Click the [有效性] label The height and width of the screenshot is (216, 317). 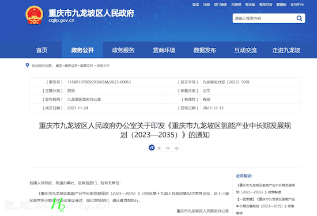pyautogui.click(x=190, y=100)
